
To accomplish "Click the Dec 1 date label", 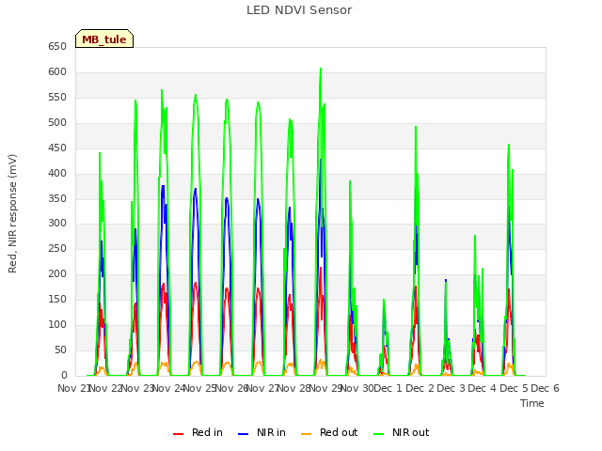I will [388, 388].
